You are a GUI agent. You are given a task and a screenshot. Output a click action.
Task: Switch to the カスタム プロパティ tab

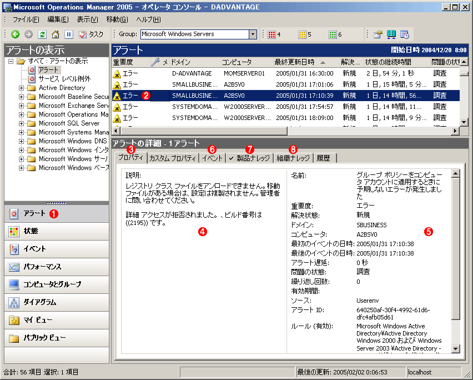point(173,158)
